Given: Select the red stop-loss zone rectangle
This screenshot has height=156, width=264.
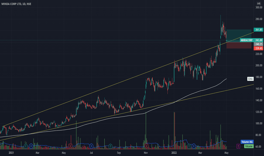Looking at the screenshot, I should (x=239, y=45).
